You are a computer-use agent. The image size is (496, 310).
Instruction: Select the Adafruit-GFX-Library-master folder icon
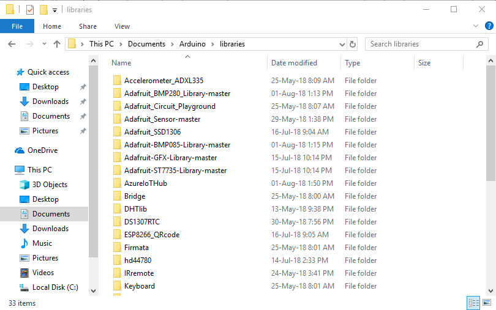(117, 158)
